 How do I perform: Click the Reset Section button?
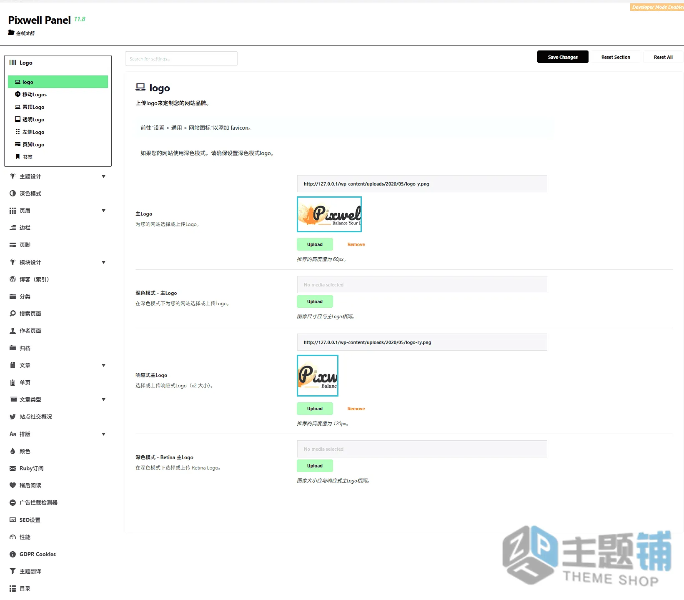(616, 57)
